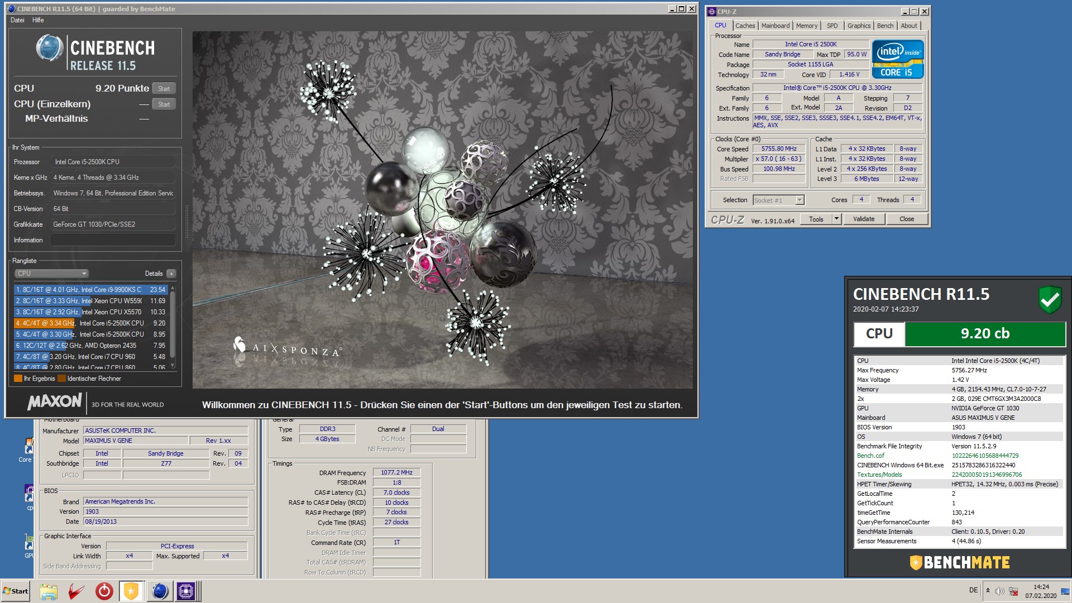Click the MAXIMUS V GENE model field
The image size is (1072, 603).
tap(136, 441)
